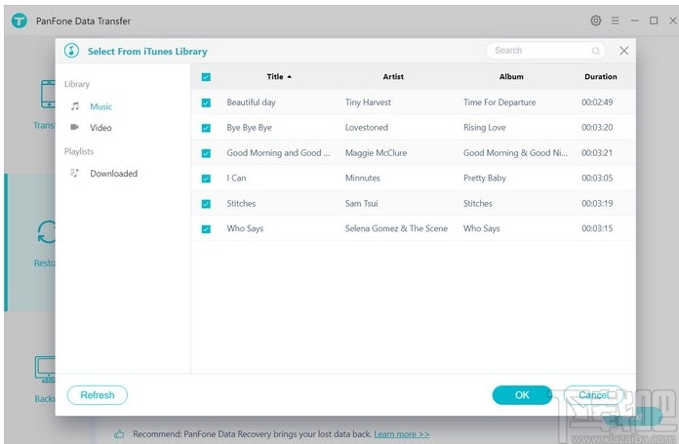Image resolution: width=679 pixels, height=444 pixels.
Task: Uncheck the Who Says checkbox
Action: tap(206, 228)
